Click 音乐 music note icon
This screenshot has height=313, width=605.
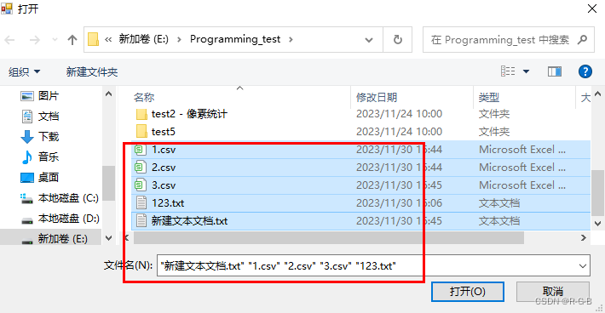27,157
